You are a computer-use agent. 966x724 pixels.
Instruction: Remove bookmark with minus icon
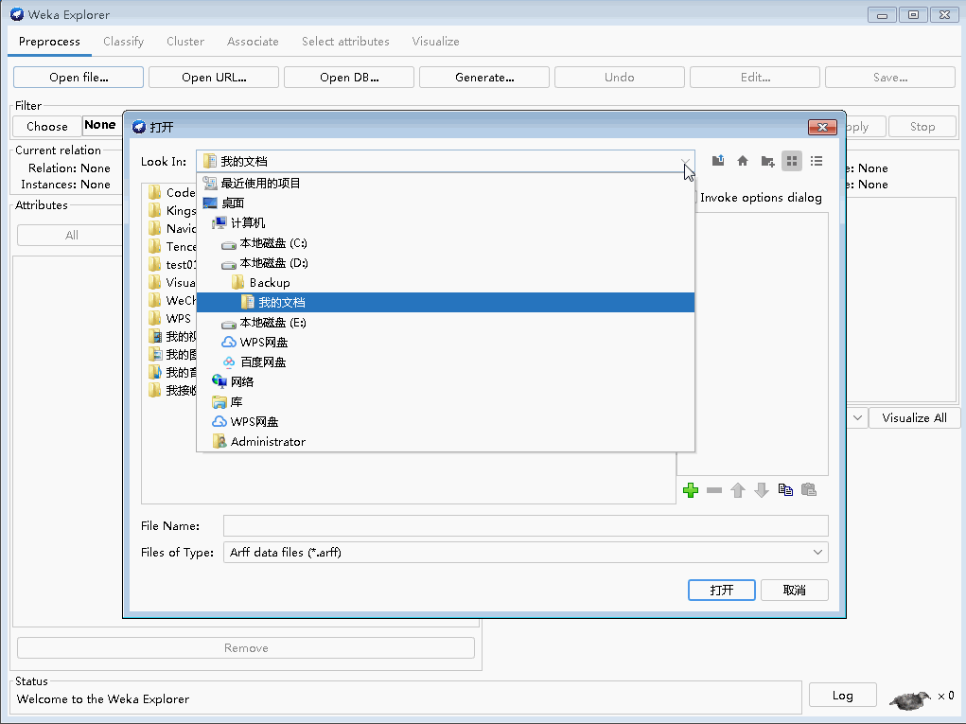click(714, 490)
